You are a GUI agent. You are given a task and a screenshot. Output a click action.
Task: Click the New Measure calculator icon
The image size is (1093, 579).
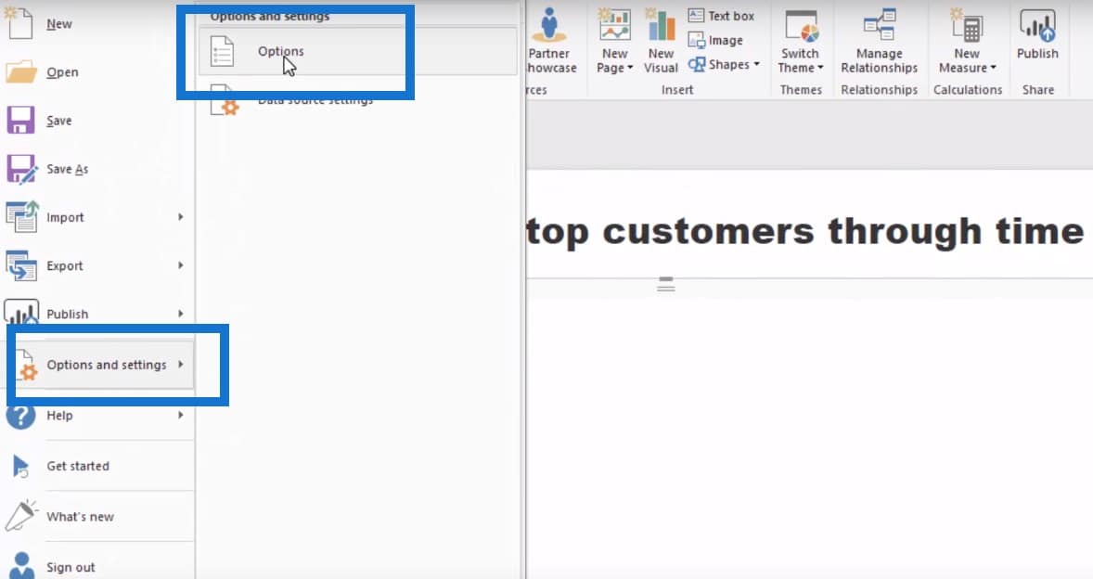[967, 25]
